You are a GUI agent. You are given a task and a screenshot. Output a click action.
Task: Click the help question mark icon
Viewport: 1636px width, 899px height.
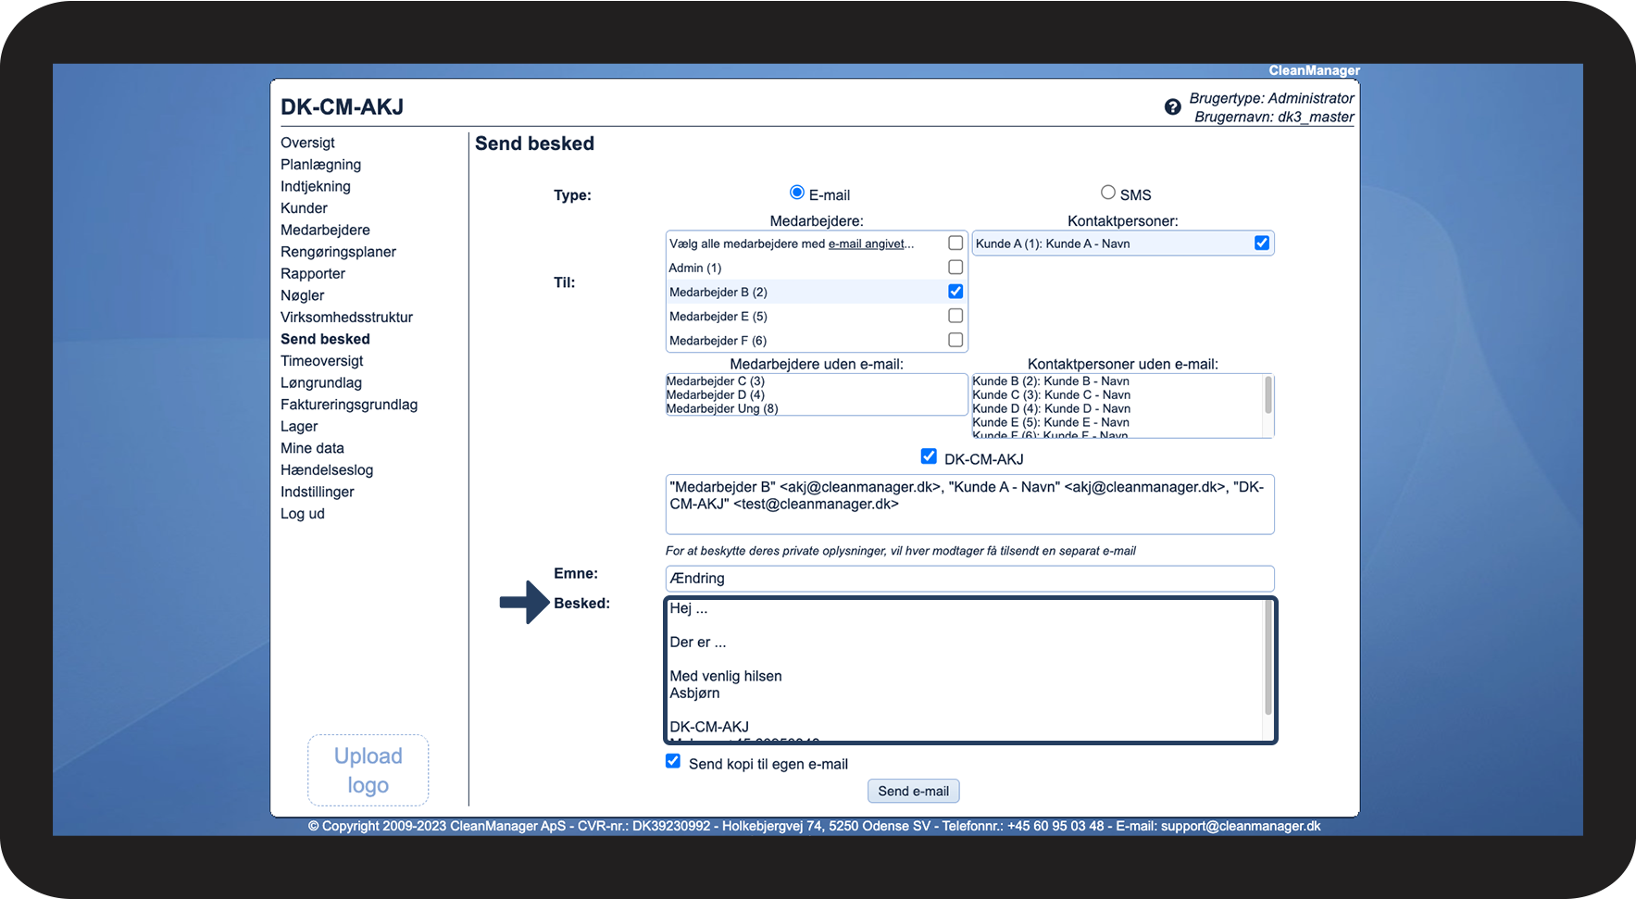1172,107
